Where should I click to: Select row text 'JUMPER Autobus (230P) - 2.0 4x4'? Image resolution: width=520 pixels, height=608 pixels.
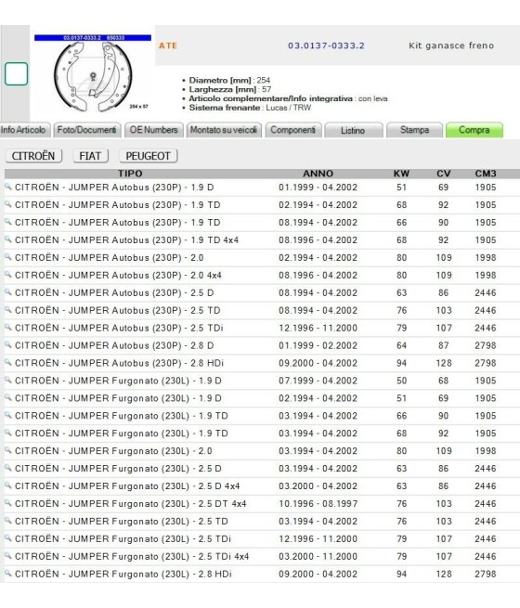[145, 276]
